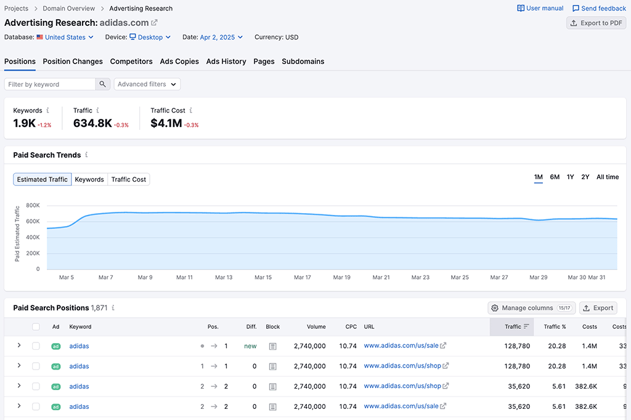Open the Subdomains tab
Viewport: 631px width, 420px height.
tap(303, 62)
